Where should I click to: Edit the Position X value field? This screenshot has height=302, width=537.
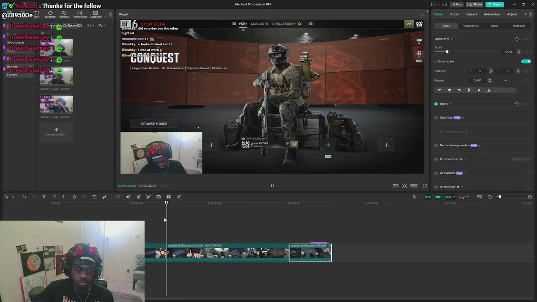pyautogui.click(x=480, y=71)
